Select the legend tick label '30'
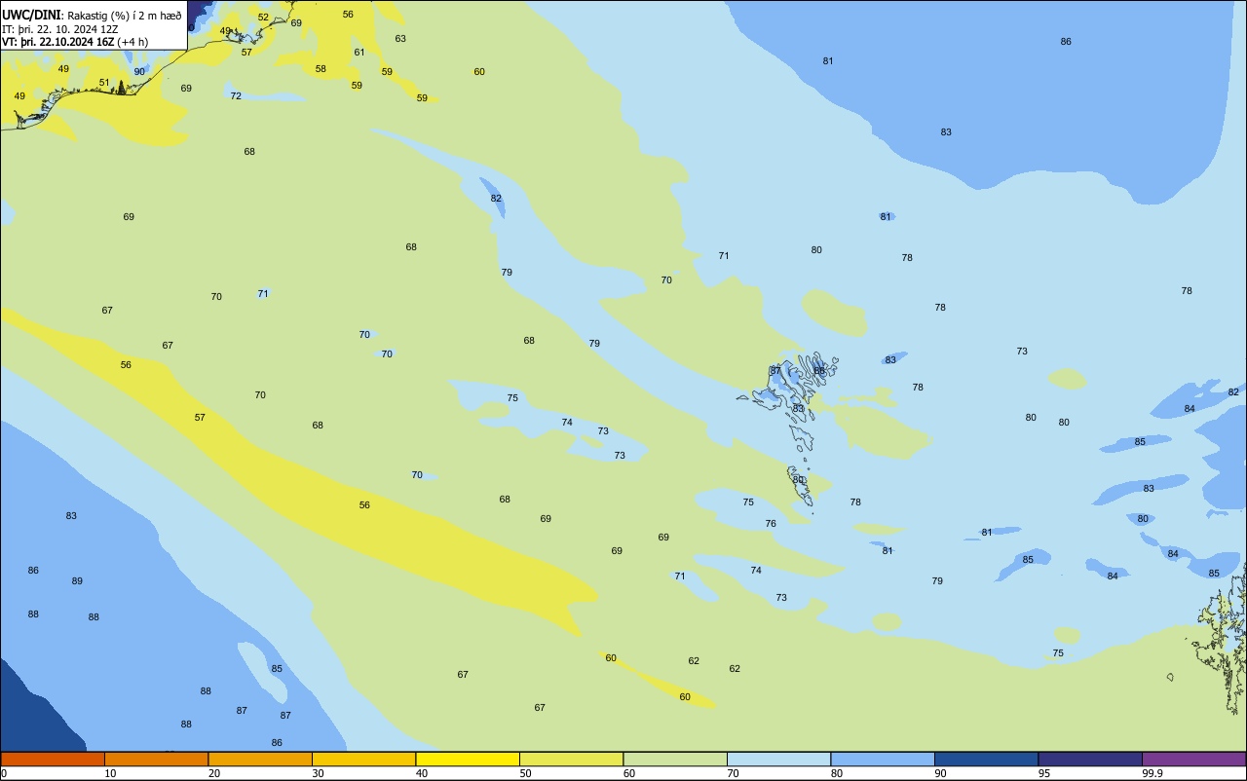This screenshot has height=781, width=1247. point(318,773)
